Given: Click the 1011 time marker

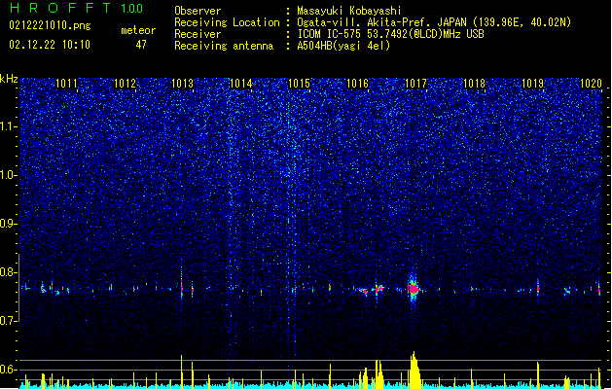Looking at the screenshot, I should [66, 84].
